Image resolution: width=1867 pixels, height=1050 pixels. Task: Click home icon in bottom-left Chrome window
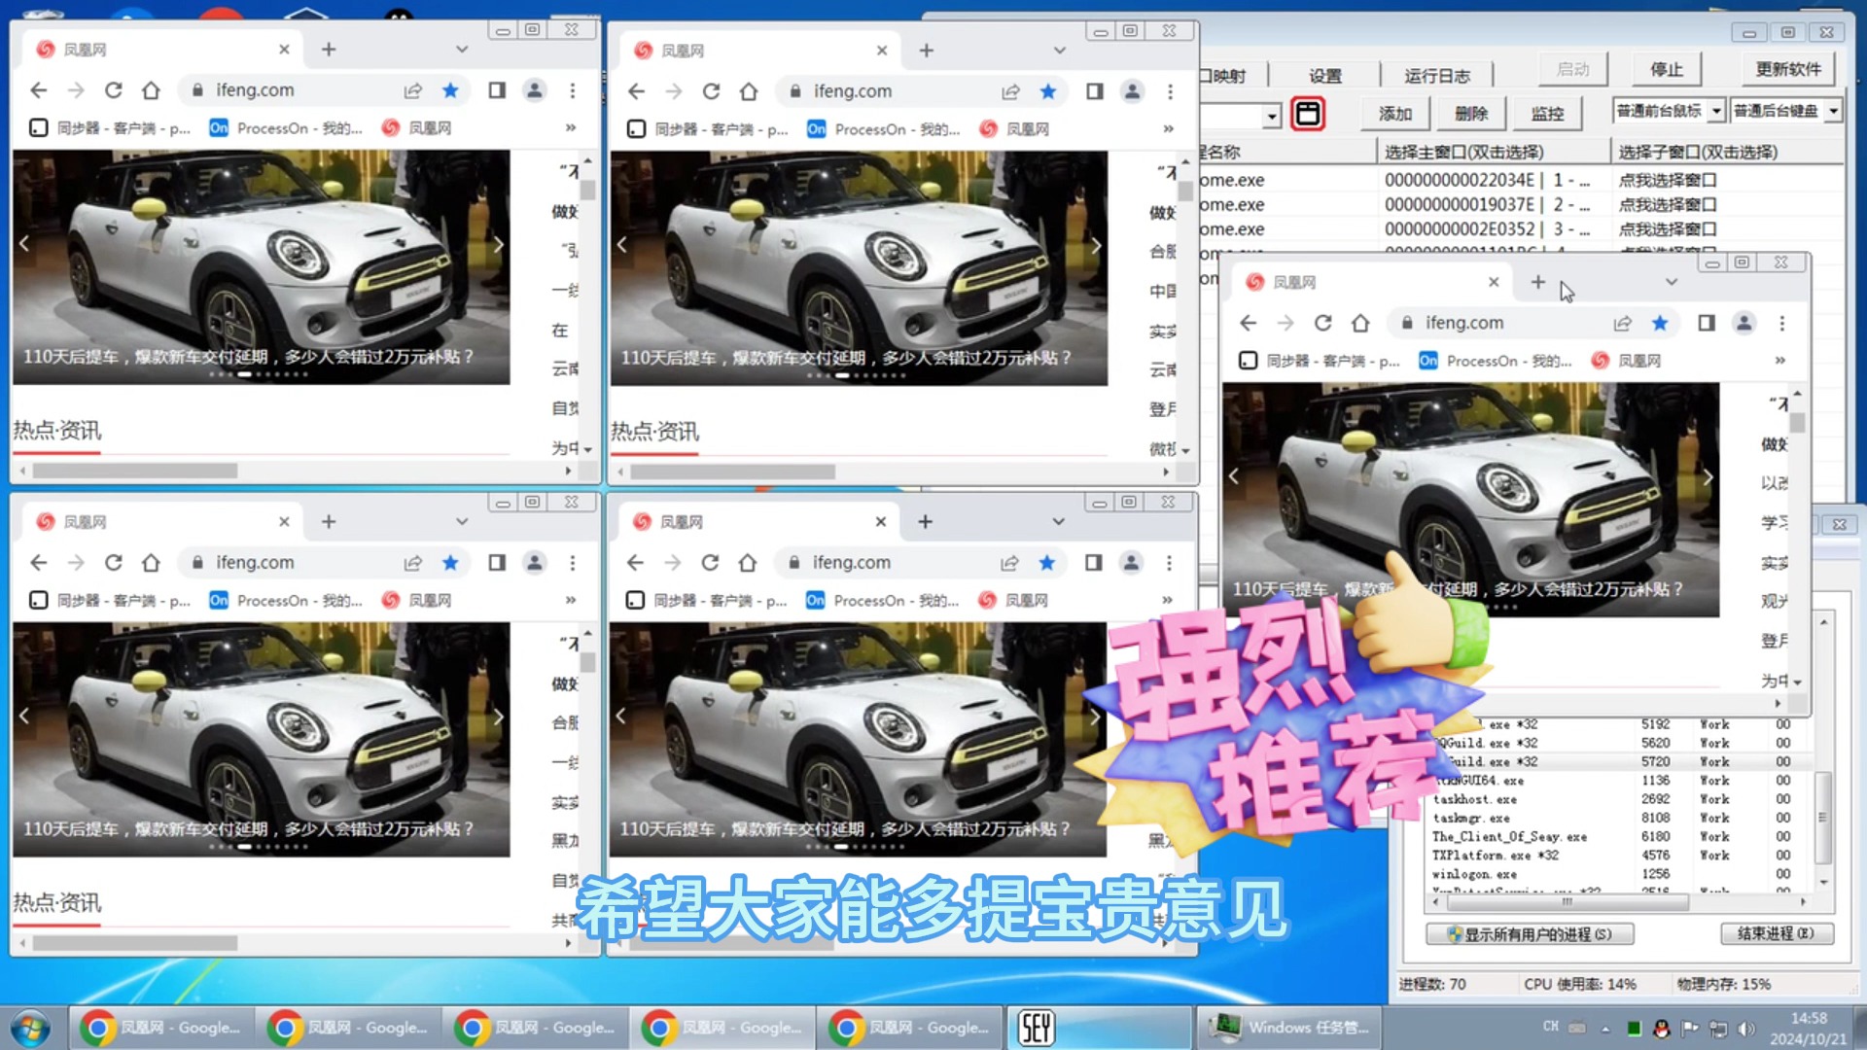tap(151, 563)
